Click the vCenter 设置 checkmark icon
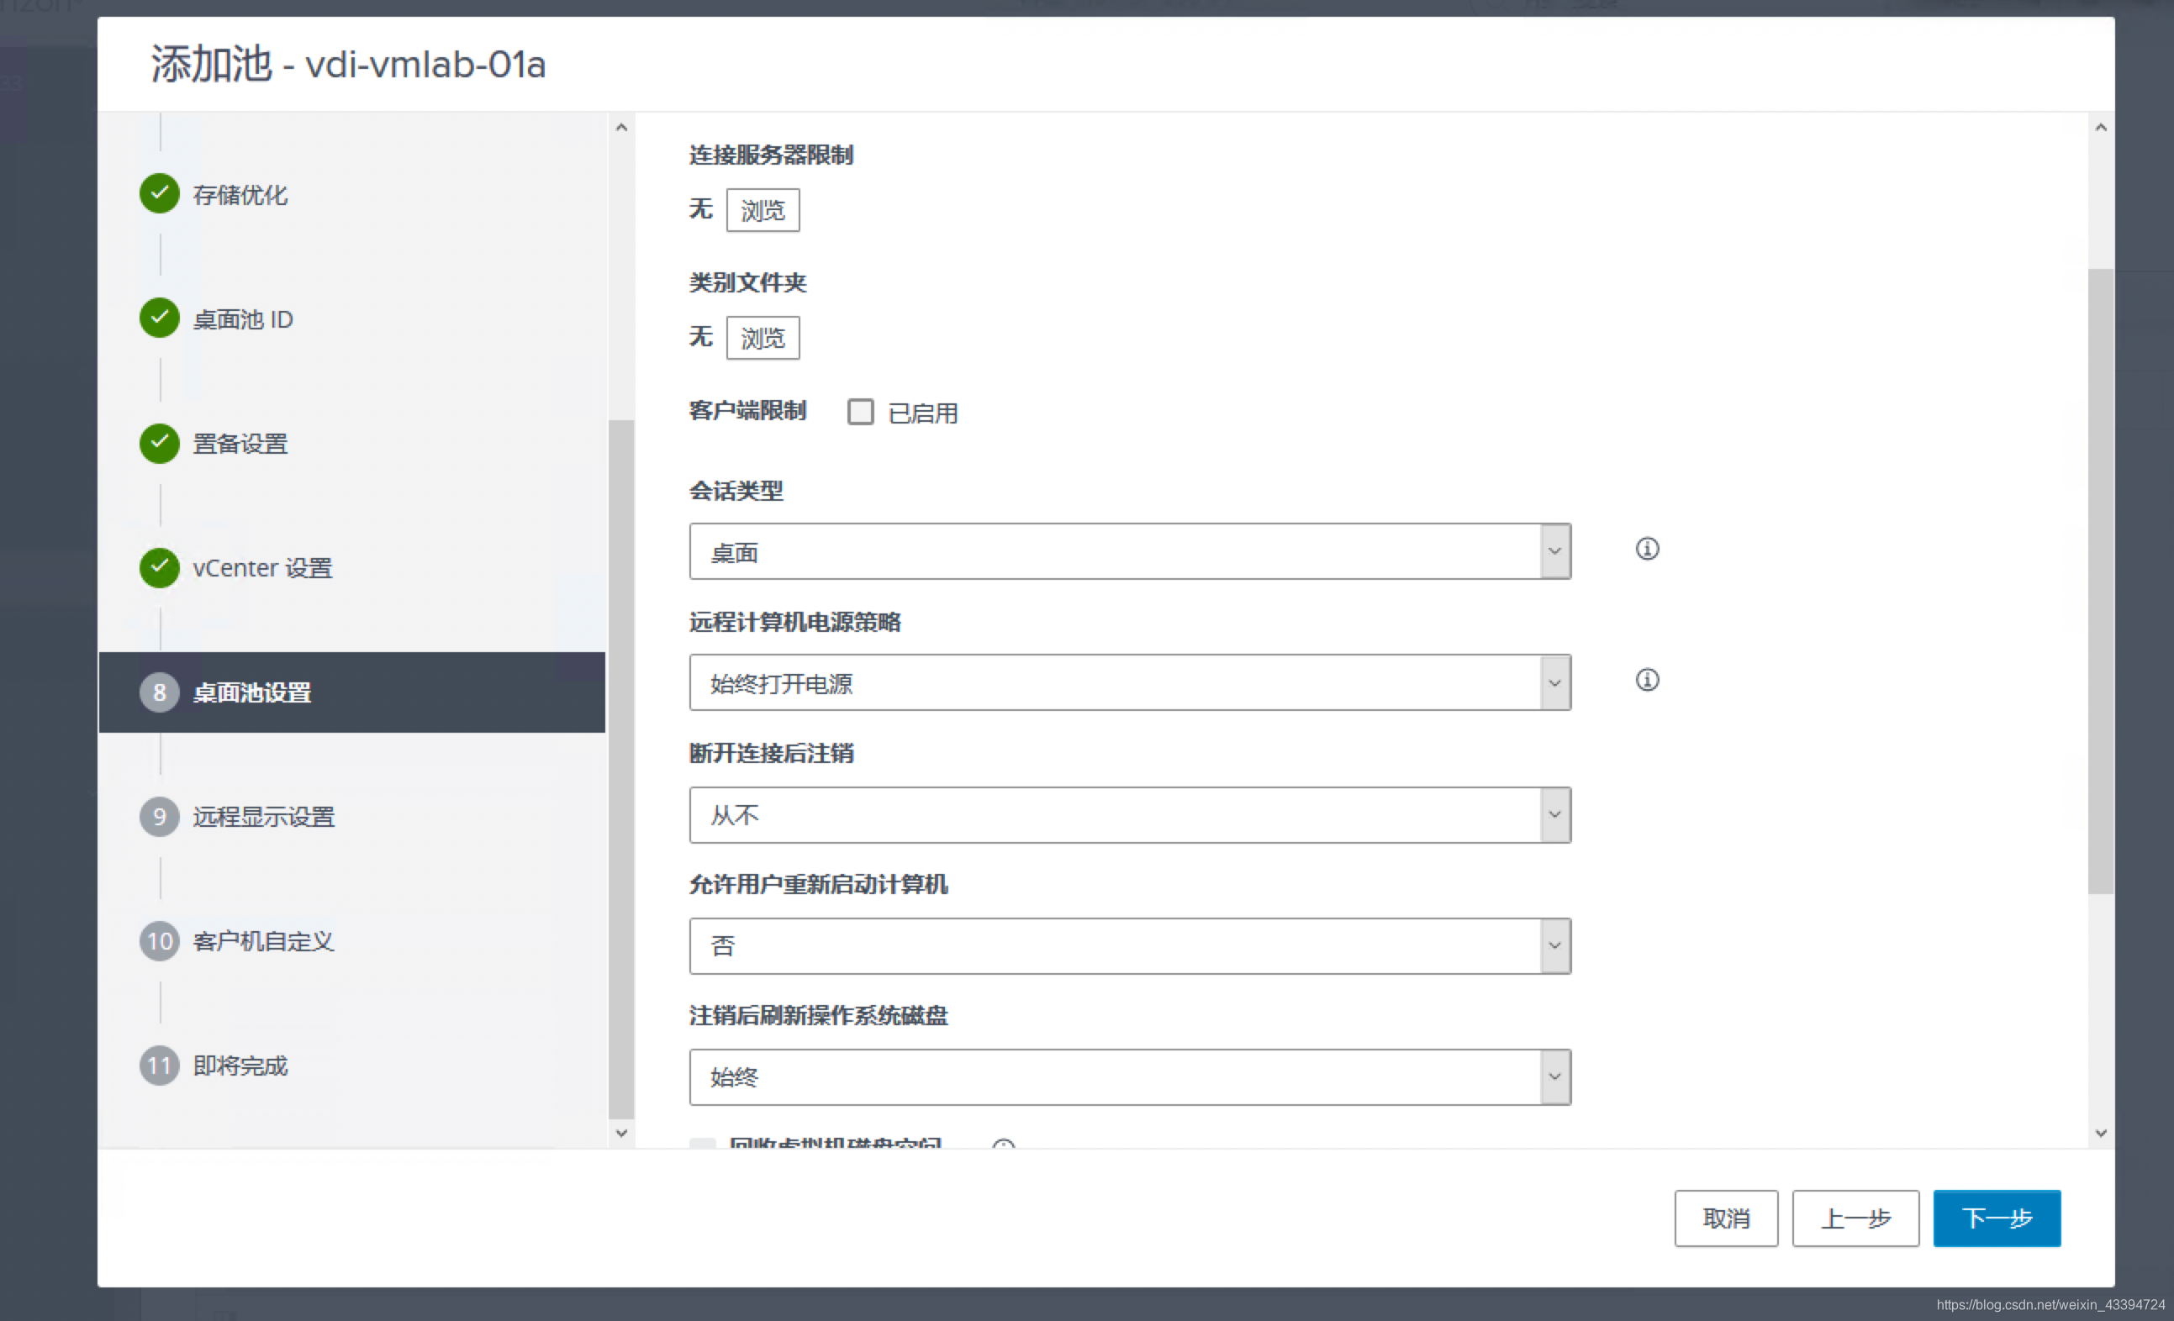Viewport: 2174px width, 1321px height. [159, 568]
